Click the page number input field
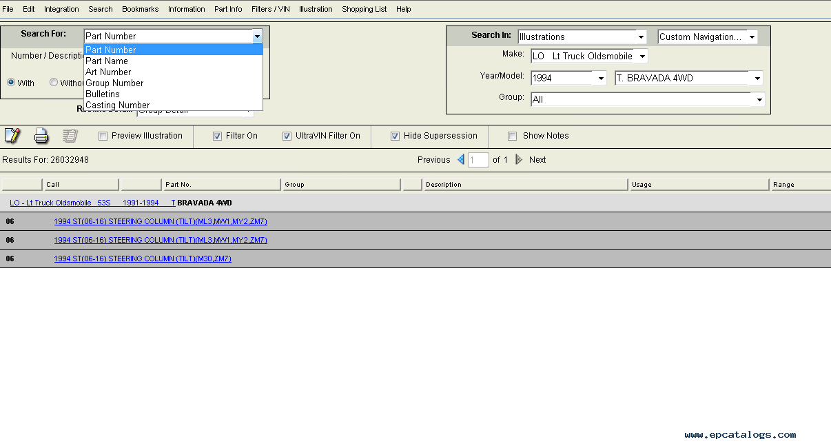 point(478,160)
